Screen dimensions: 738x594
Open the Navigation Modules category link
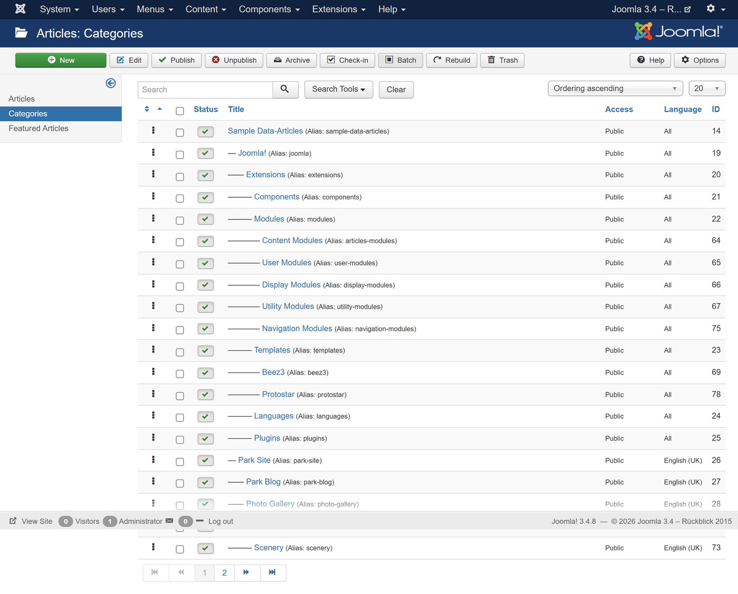tap(297, 329)
